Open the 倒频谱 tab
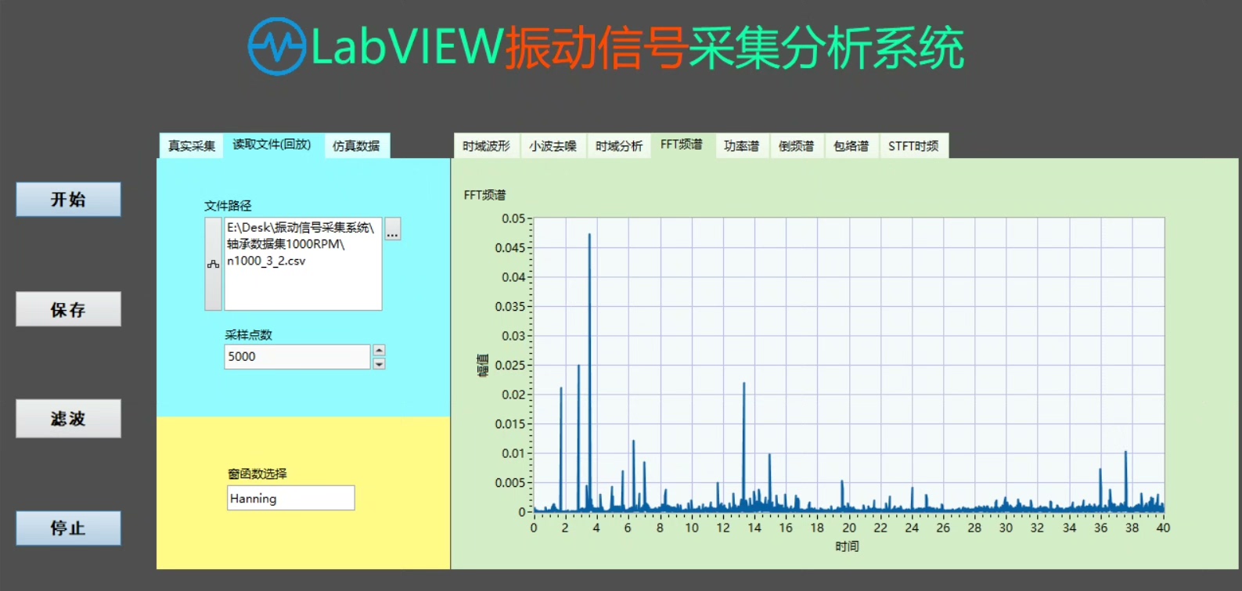 click(796, 146)
